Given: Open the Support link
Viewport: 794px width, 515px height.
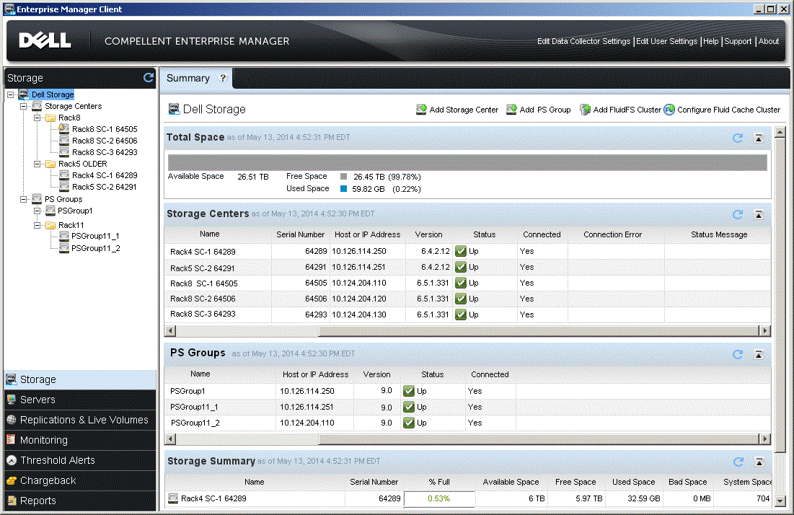Looking at the screenshot, I should tap(738, 41).
